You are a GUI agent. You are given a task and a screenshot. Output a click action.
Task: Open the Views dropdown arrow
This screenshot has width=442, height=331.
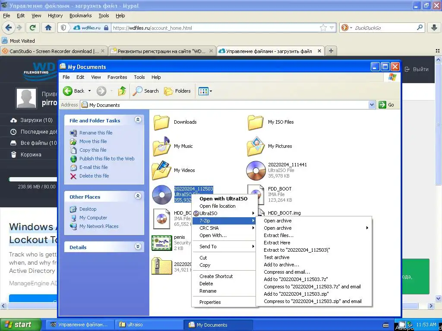211,91
